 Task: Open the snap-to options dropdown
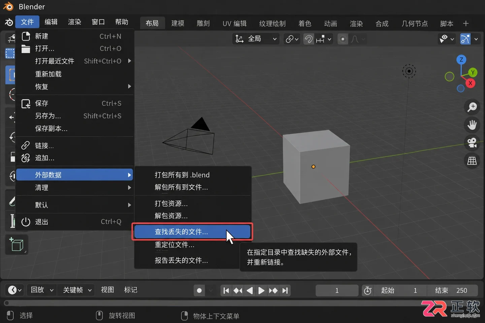click(324, 39)
